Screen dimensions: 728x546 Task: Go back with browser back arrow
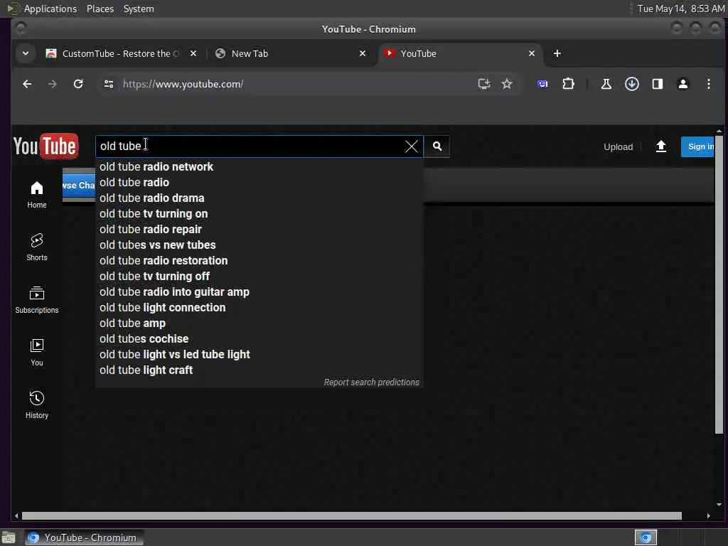(x=27, y=84)
